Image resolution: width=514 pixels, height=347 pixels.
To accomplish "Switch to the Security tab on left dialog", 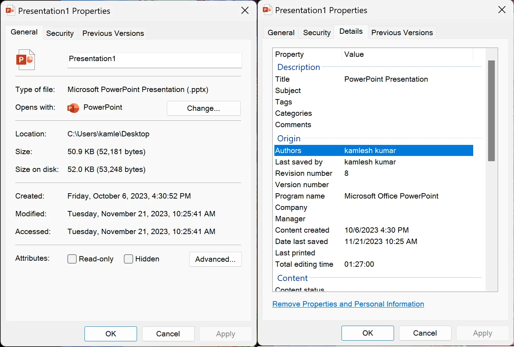I will click(60, 33).
